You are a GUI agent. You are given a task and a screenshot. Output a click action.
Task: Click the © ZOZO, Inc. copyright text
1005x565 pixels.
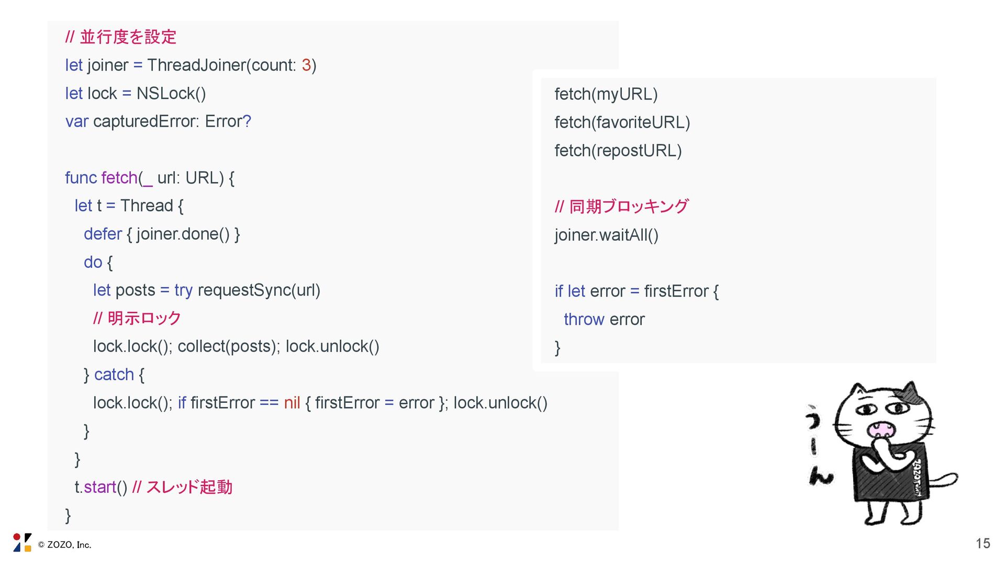65,545
